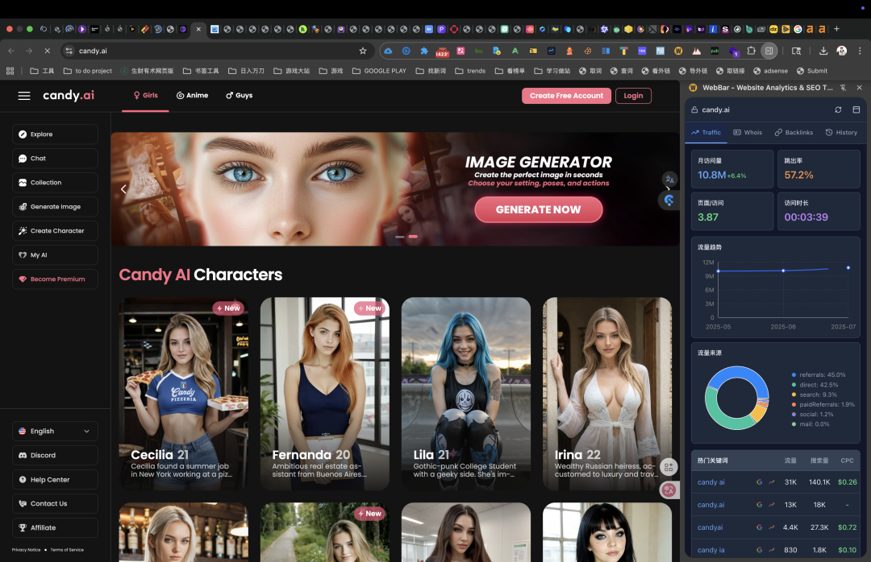871x562 pixels.
Task: Click 'candy.ai' keyword link
Action: pos(711,505)
